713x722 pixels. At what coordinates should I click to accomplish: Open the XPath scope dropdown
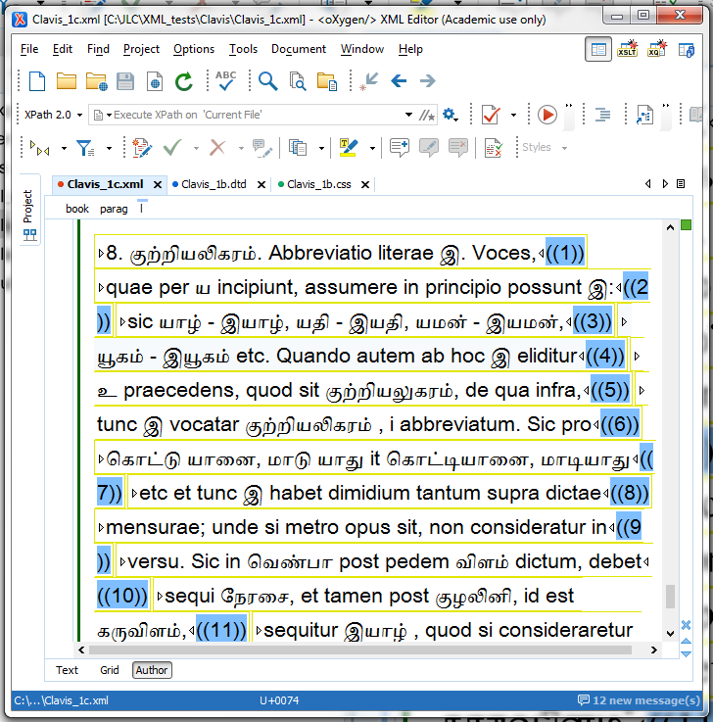pos(103,115)
